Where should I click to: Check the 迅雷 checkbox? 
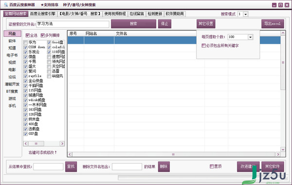tap(49, 71)
